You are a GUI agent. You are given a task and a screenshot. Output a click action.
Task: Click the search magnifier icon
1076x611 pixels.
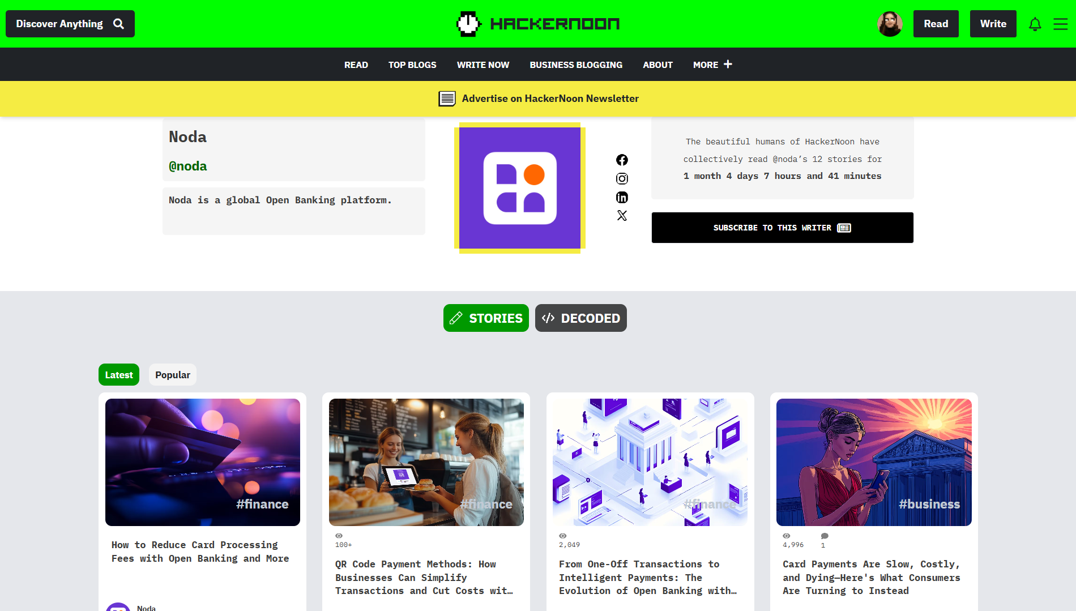[118, 24]
